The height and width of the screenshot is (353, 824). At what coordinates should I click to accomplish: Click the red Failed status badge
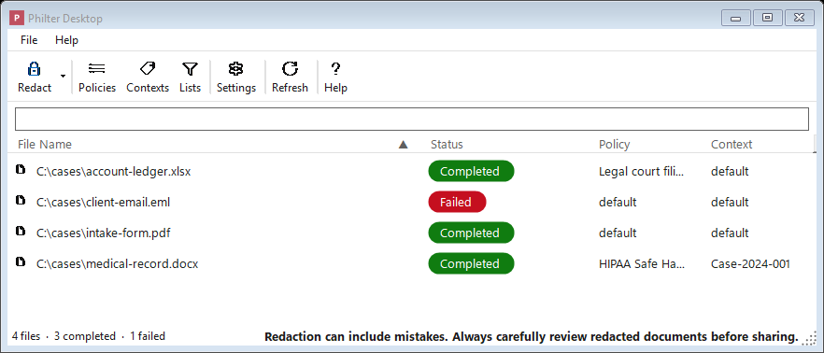pyautogui.click(x=457, y=203)
